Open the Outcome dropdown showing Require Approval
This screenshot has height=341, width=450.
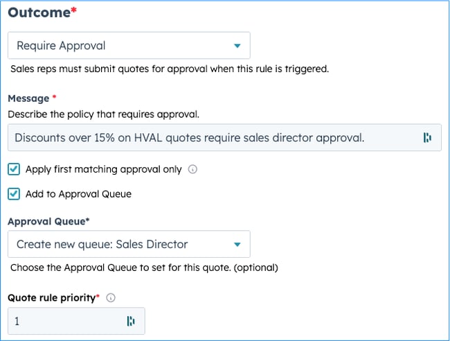[129, 46]
